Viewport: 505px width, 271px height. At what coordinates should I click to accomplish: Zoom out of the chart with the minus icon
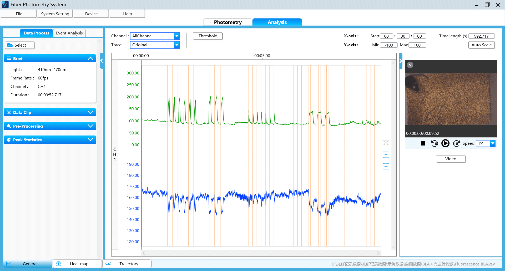point(386,166)
